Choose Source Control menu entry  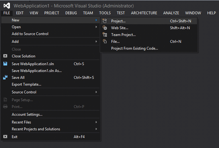click(x=51, y=92)
